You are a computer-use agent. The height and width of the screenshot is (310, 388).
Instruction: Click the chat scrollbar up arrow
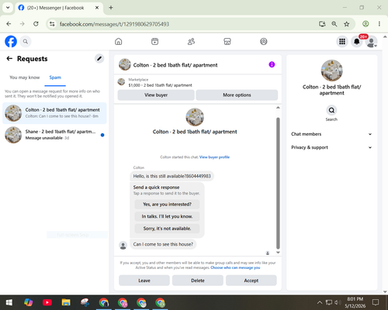(278, 108)
